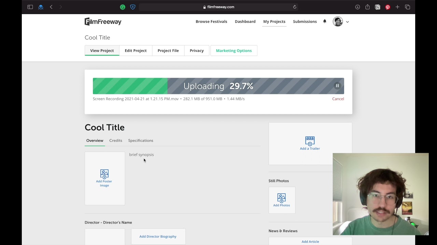Click the Share icon
437x245 pixels.
[367, 7]
